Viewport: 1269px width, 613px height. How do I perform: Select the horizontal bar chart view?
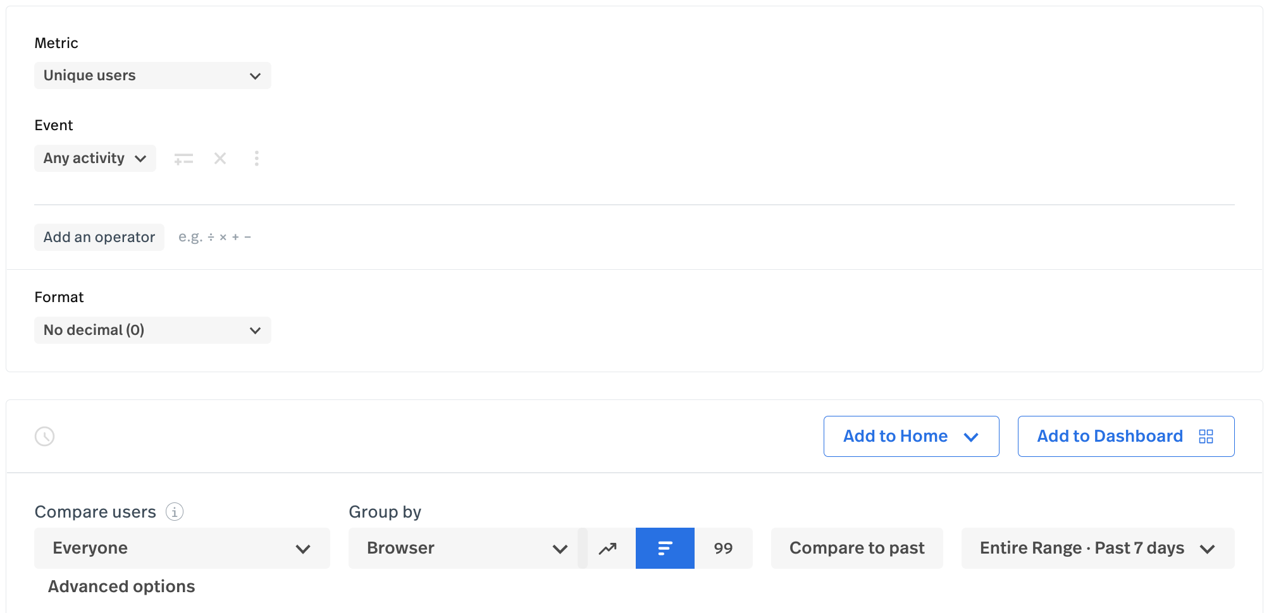click(665, 549)
